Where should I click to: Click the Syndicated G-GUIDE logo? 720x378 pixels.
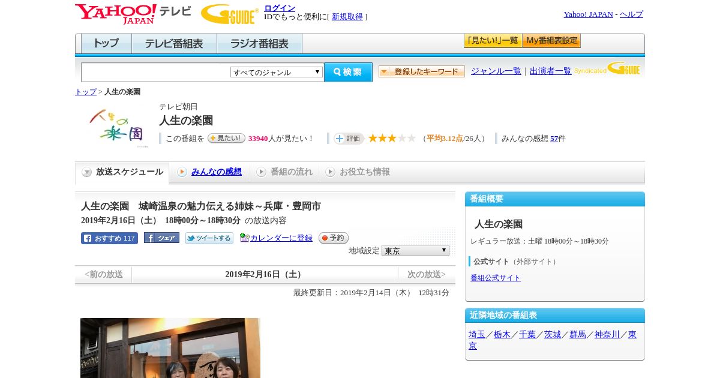point(607,69)
